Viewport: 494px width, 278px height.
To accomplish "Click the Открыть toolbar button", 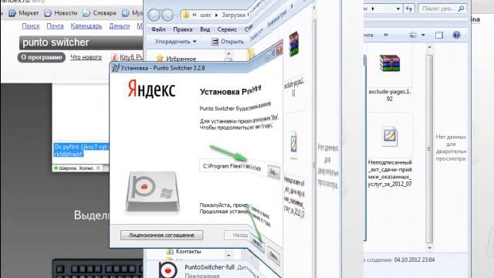I will tap(228, 41).
